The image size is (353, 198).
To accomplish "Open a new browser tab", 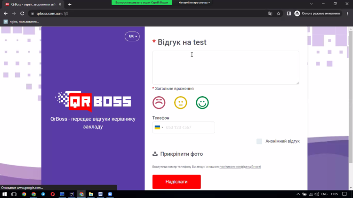I will 70,4.
